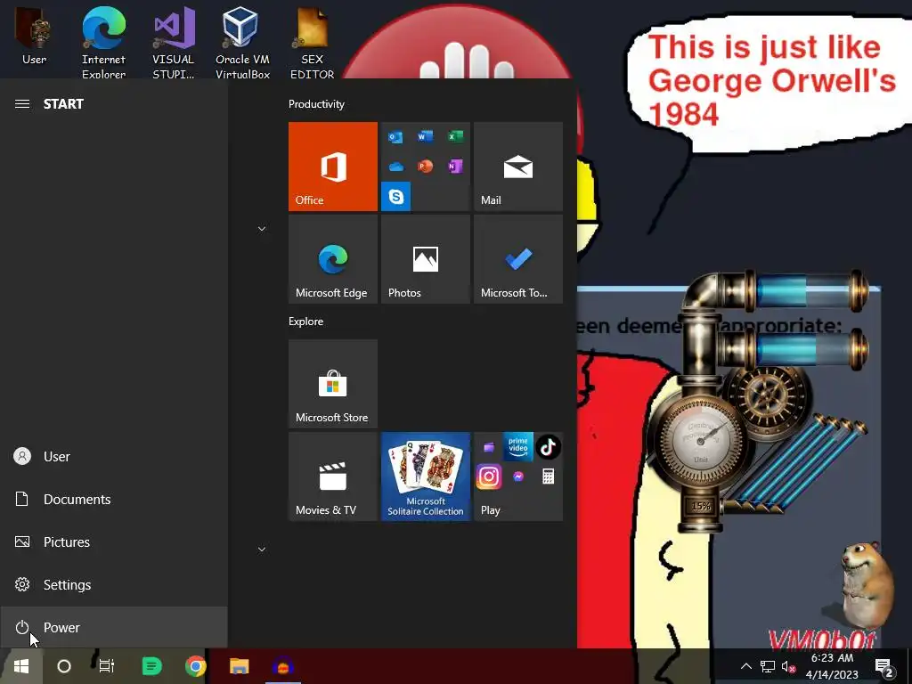Collapse Start menu via hamburger icon

pyautogui.click(x=22, y=104)
